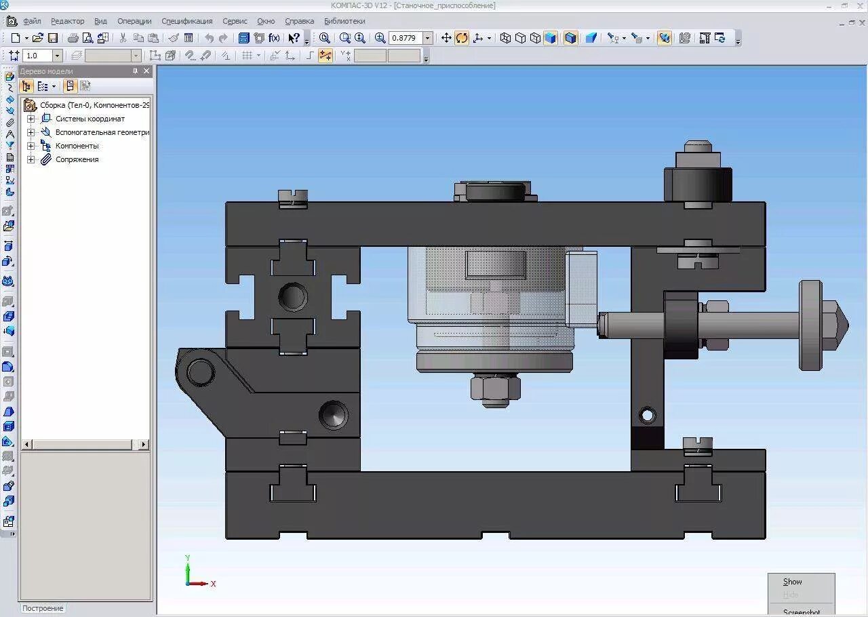Open file with the folder icon

pos(38,38)
